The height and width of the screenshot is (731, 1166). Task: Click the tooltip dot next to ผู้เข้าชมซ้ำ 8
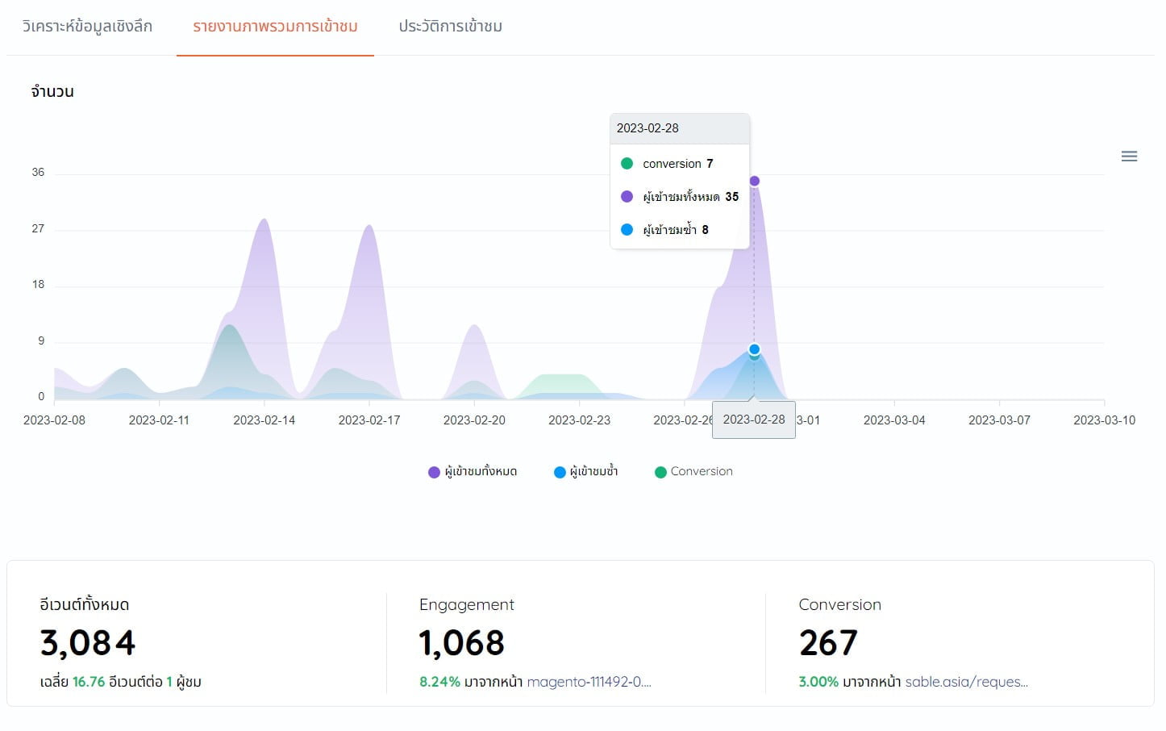(627, 229)
